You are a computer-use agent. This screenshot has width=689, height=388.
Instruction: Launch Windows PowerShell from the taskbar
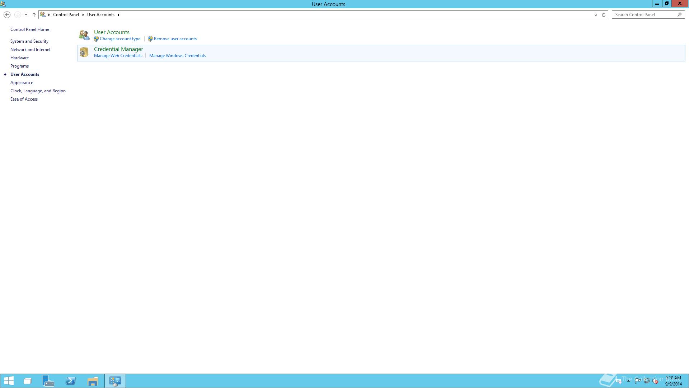click(x=71, y=381)
